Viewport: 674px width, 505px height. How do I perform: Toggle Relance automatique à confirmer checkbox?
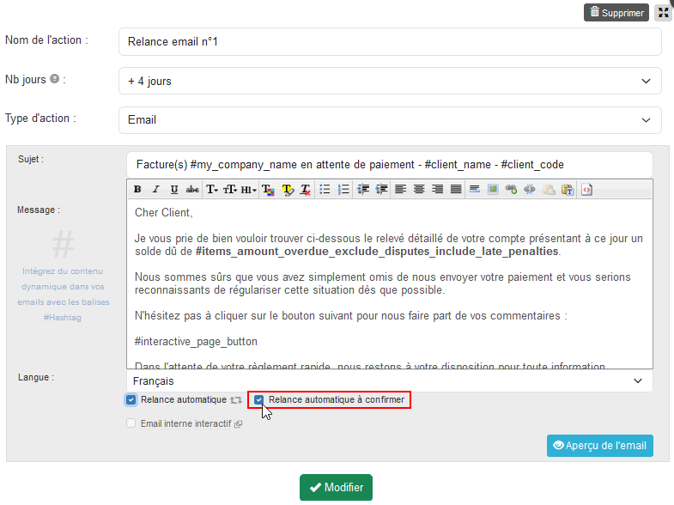pos(258,399)
